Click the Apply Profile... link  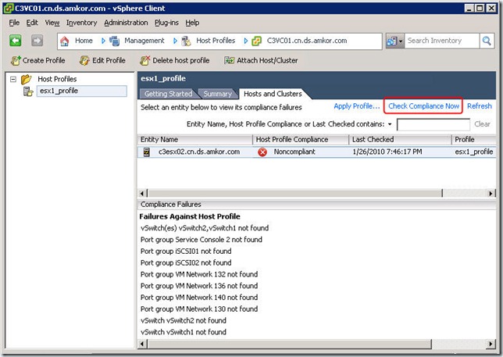click(357, 106)
